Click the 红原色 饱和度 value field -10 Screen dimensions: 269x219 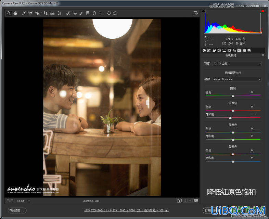pos(255,114)
